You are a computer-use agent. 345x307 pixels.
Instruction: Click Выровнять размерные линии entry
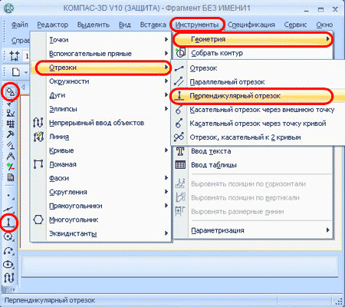[253, 212]
